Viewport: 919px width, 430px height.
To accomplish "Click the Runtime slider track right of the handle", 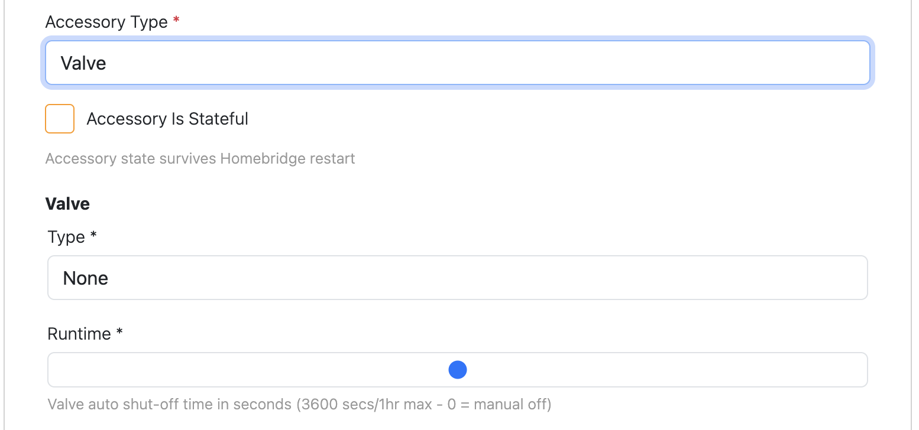I will point(667,370).
